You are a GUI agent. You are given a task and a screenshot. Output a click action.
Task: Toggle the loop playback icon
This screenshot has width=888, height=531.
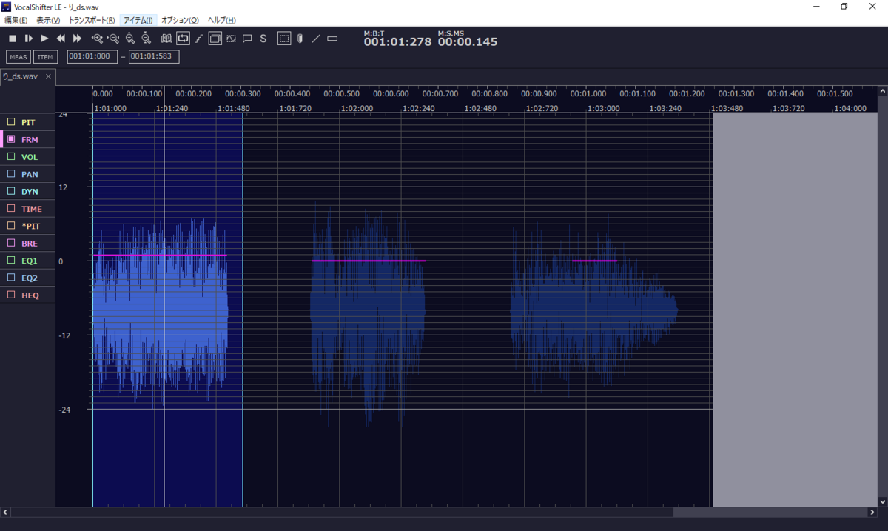pyautogui.click(x=182, y=39)
